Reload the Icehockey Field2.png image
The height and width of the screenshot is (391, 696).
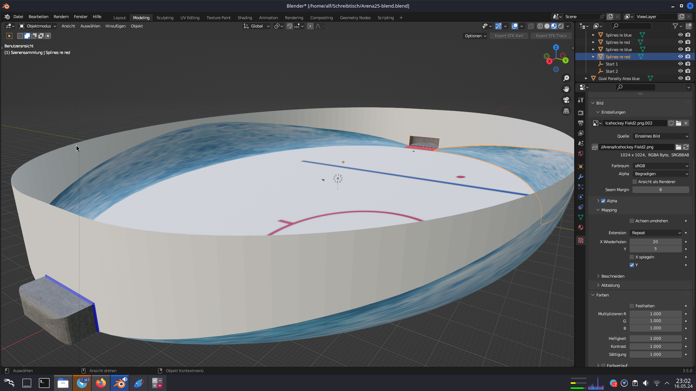click(686, 147)
